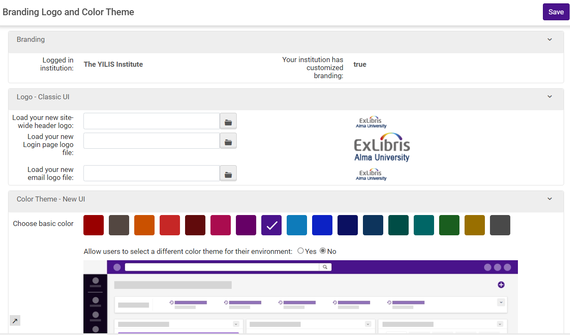This screenshot has height=335, width=570.
Task: Collapse the Color Theme - New UI section
Action: point(550,199)
